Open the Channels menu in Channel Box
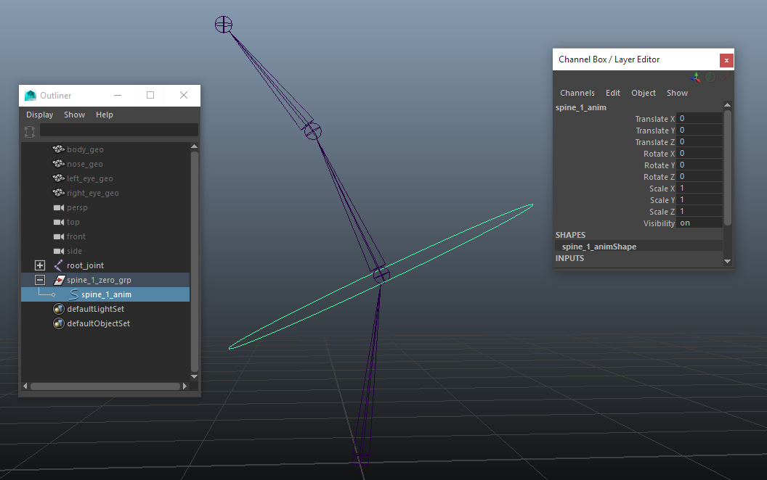Viewport: 767px width, 480px height. tap(577, 93)
